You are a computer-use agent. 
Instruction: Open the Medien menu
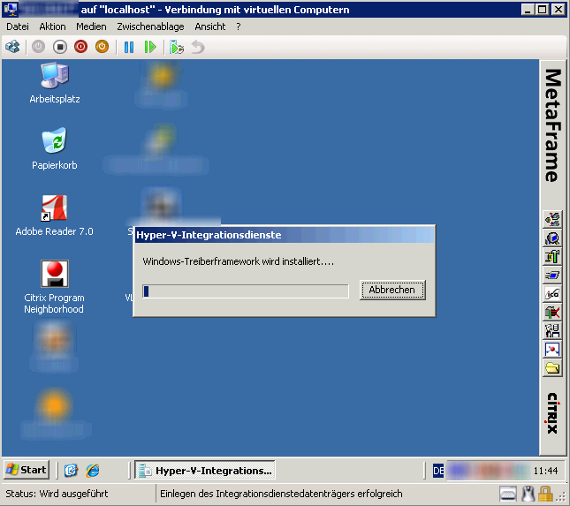coord(91,26)
